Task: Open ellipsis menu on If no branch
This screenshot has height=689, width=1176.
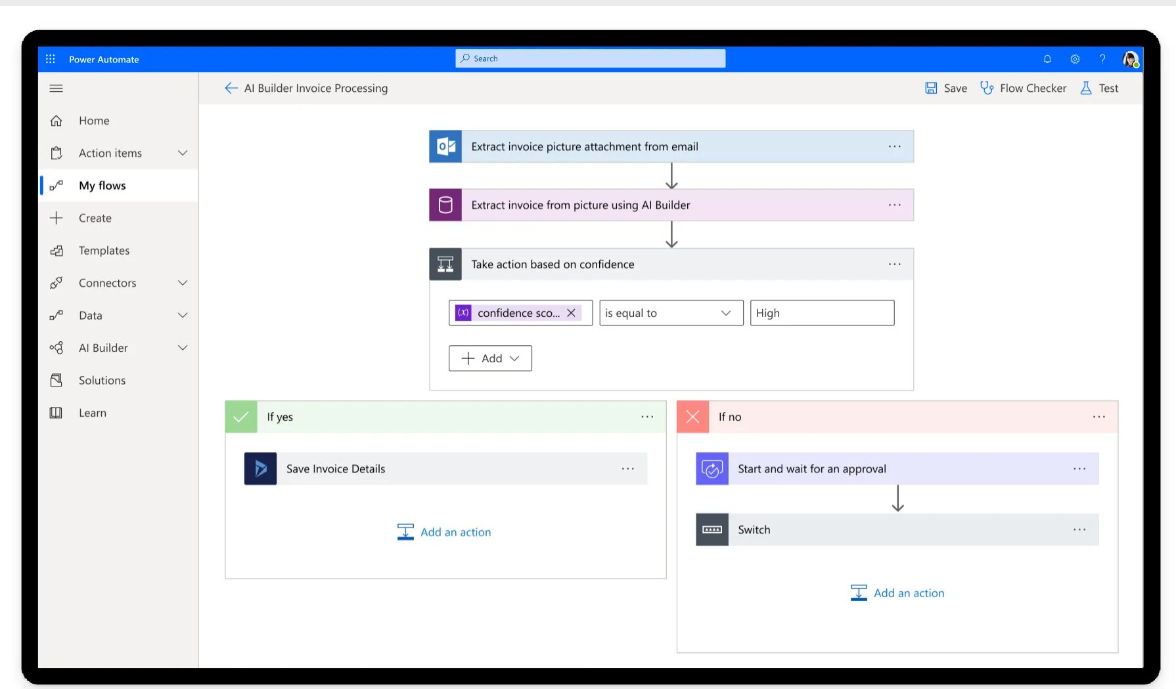Action: point(1099,417)
